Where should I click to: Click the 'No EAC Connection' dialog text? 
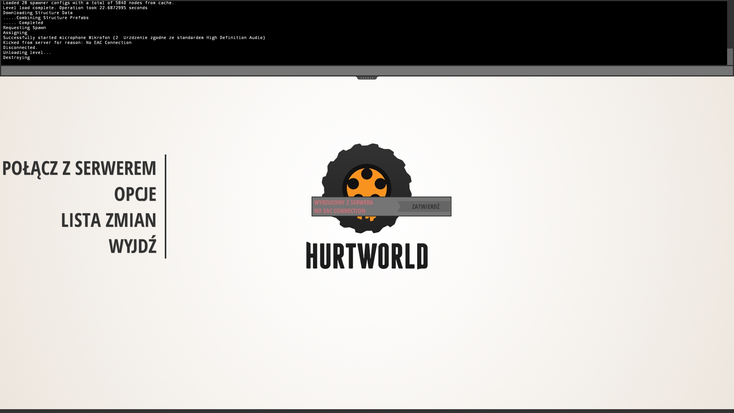click(x=340, y=211)
